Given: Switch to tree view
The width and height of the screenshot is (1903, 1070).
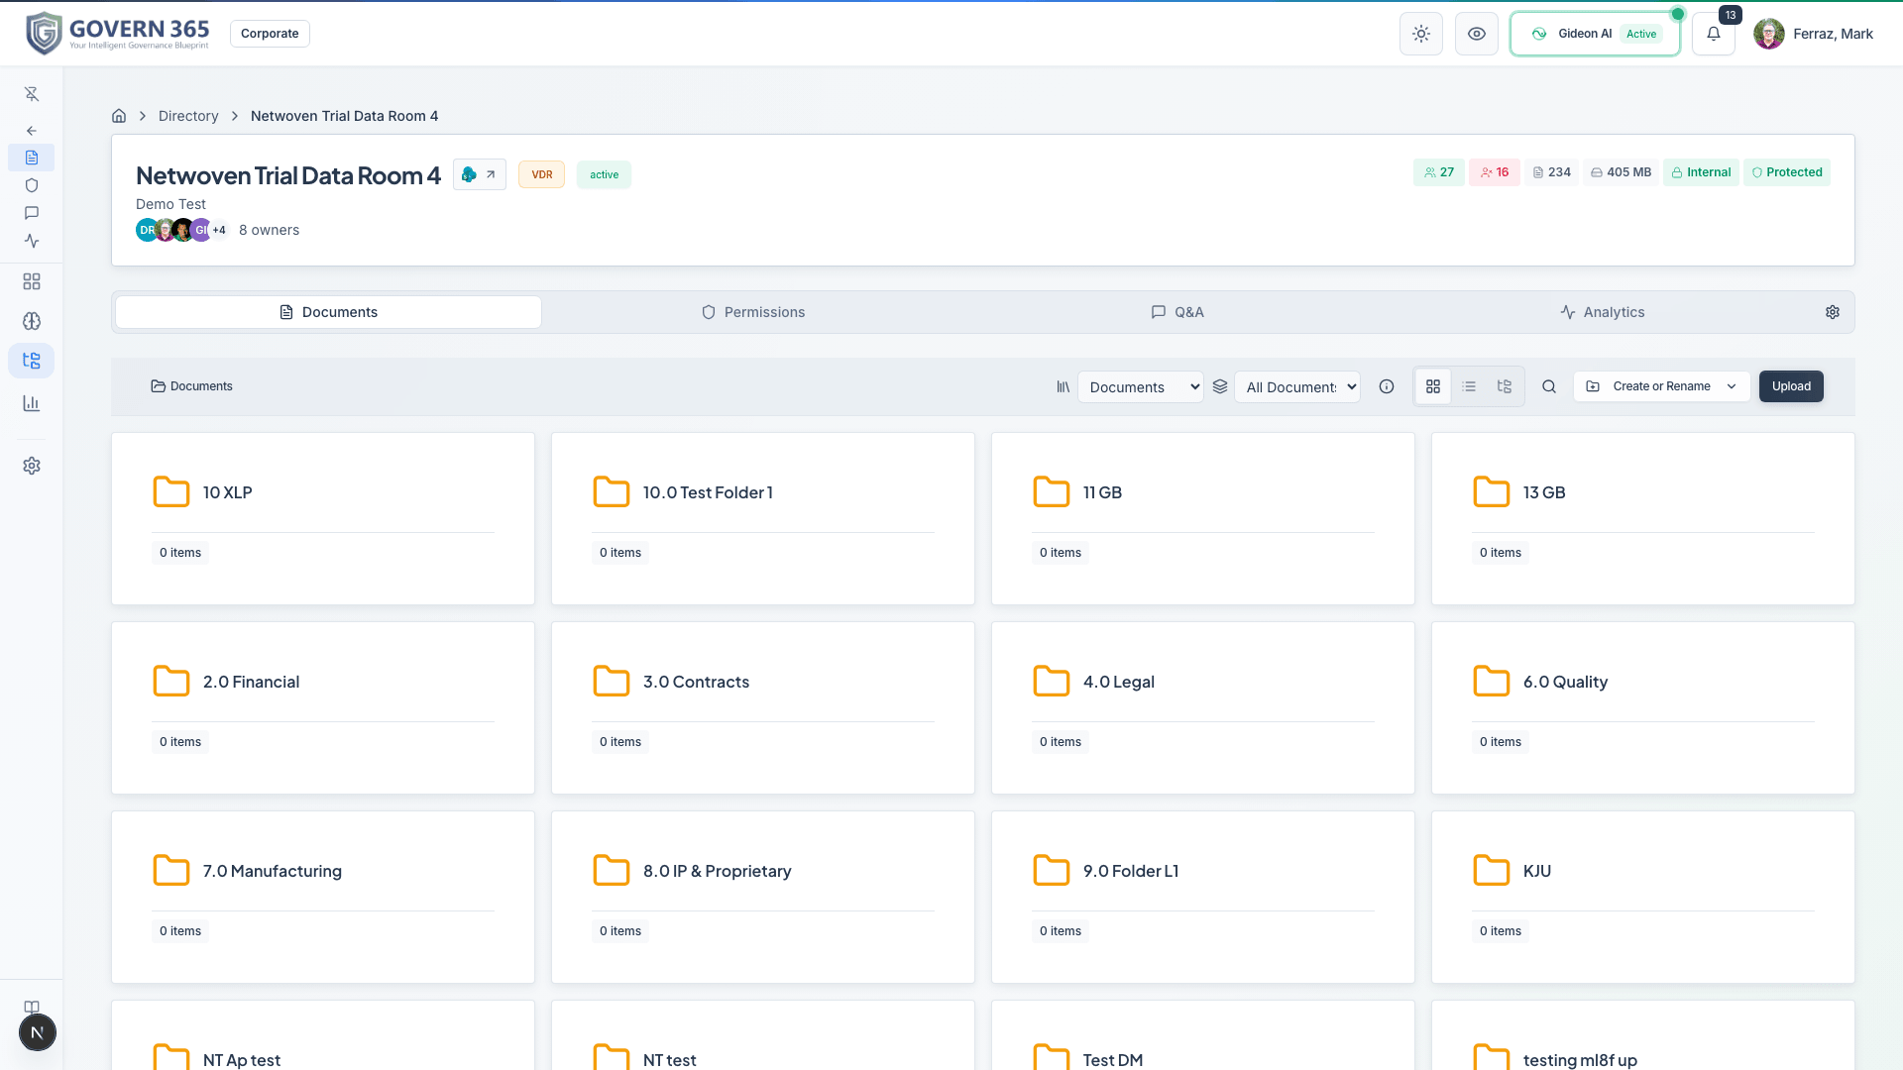Looking at the screenshot, I should 1505,386.
